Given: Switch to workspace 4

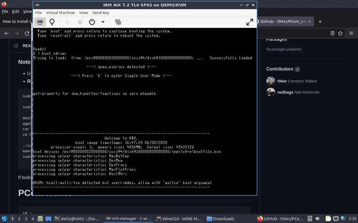Looking at the screenshot, I should pyautogui.click(x=32, y=219).
